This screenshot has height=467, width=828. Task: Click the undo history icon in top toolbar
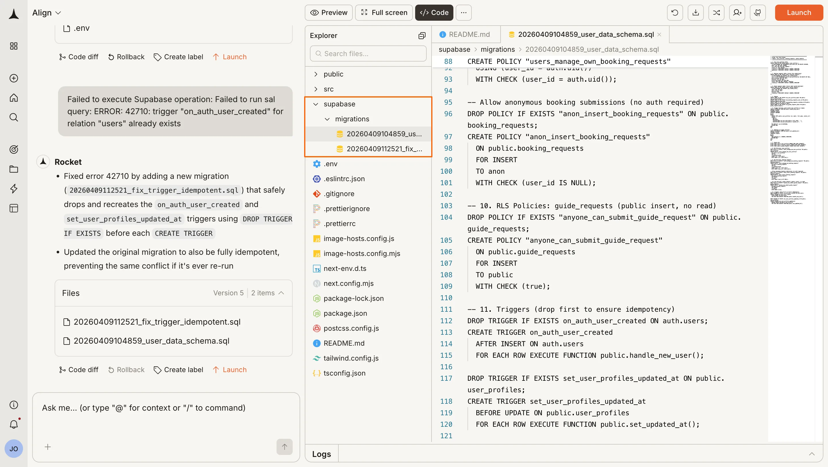click(675, 13)
